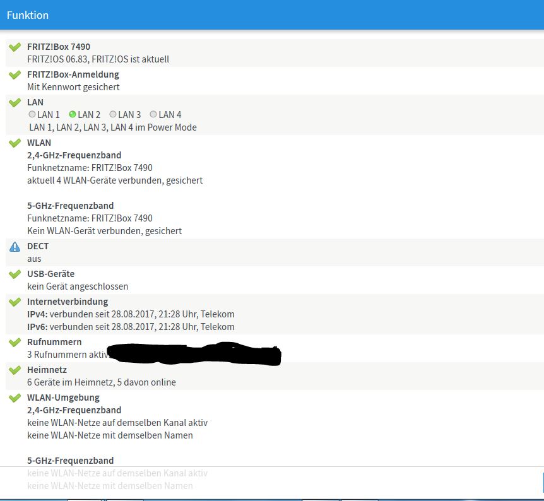Click the checkmark icon next to the WLAN heading

(x=15, y=143)
